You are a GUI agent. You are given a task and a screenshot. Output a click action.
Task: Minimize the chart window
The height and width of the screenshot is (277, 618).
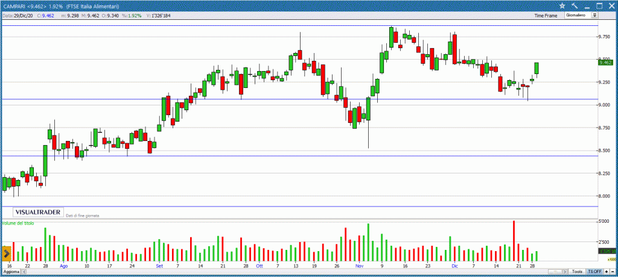pos(587,7)
